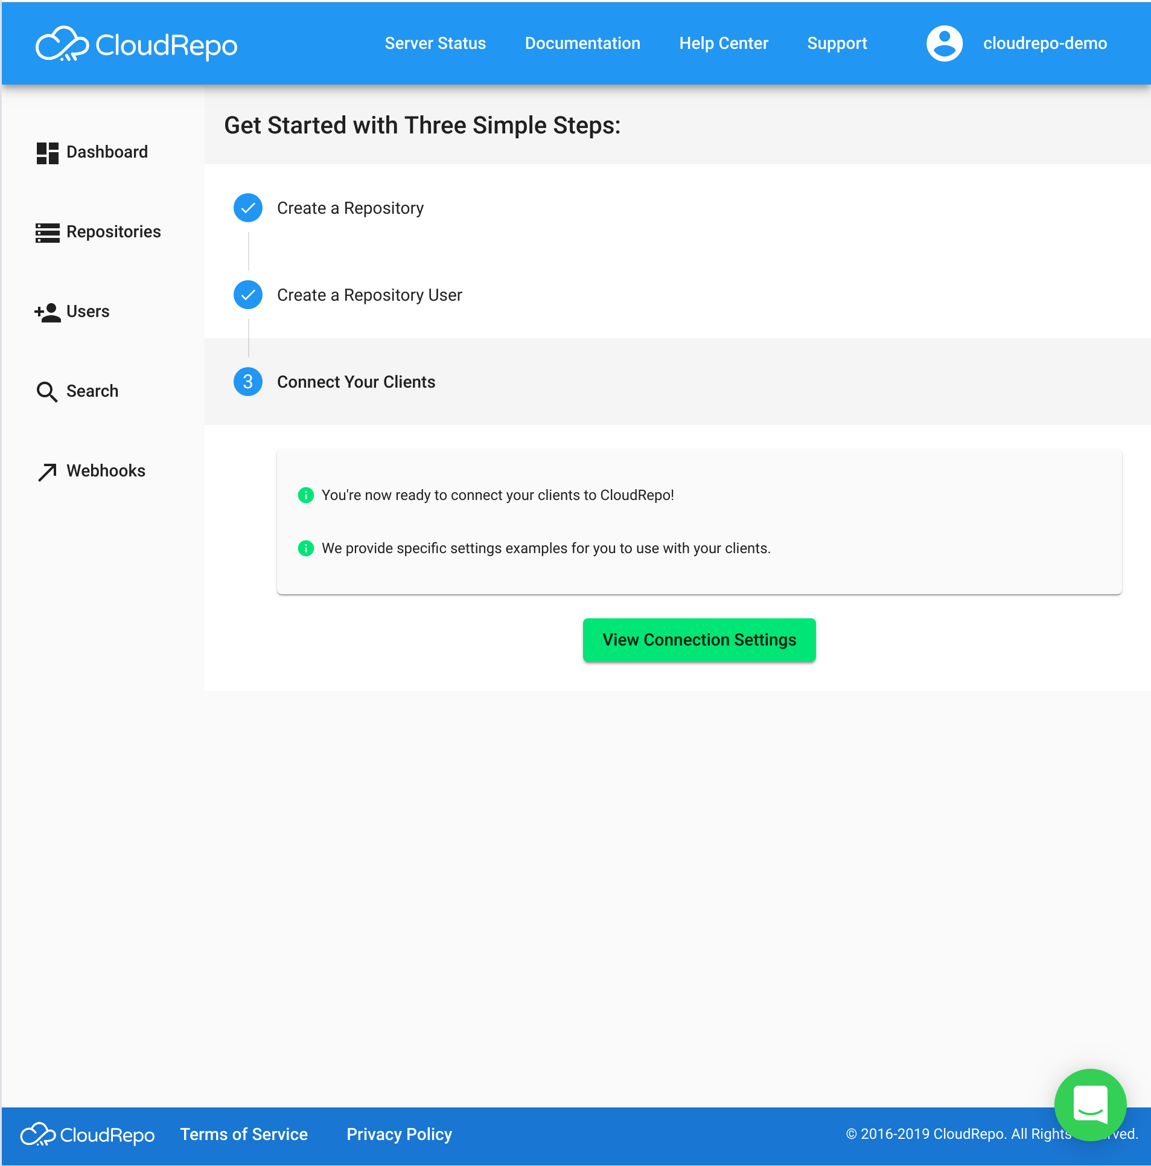1151x1166 pixels.
Task: Click the user account avatar icon
Action: (944, 43)
